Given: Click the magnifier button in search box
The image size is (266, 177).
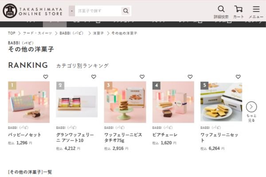Looking at the screenshot, I should pyautogui.click(x=126, y=11).
